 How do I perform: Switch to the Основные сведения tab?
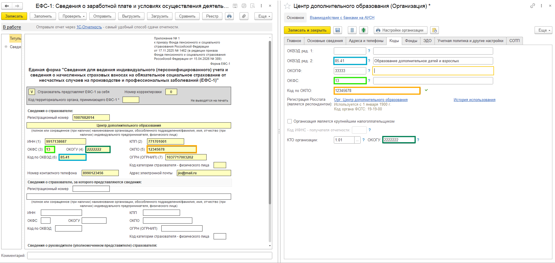tap(325, 41)
